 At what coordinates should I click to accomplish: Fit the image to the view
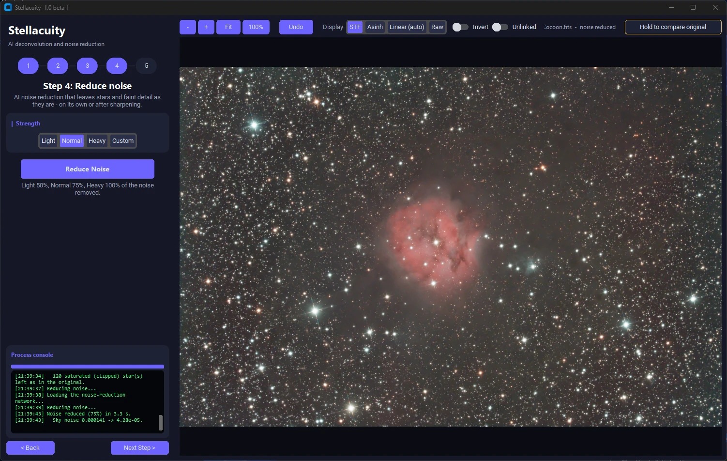click(228, 27)
